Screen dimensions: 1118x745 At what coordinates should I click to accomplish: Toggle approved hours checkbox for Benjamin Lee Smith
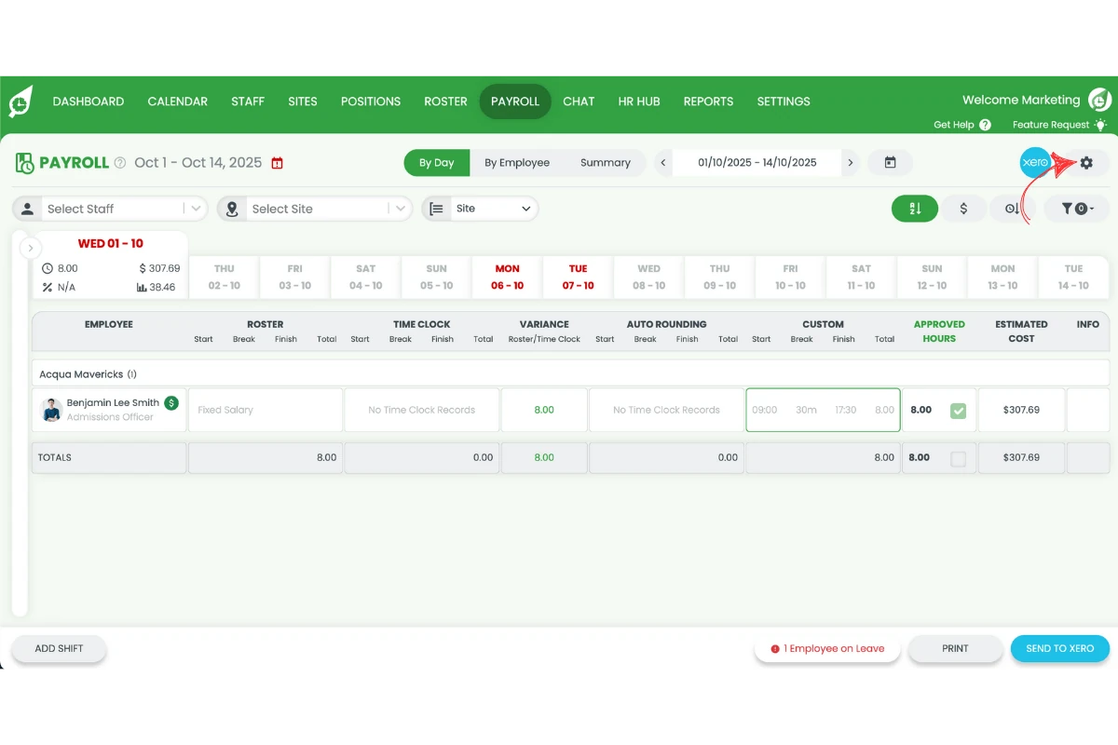pyautogui.click(x=958, y=411)
